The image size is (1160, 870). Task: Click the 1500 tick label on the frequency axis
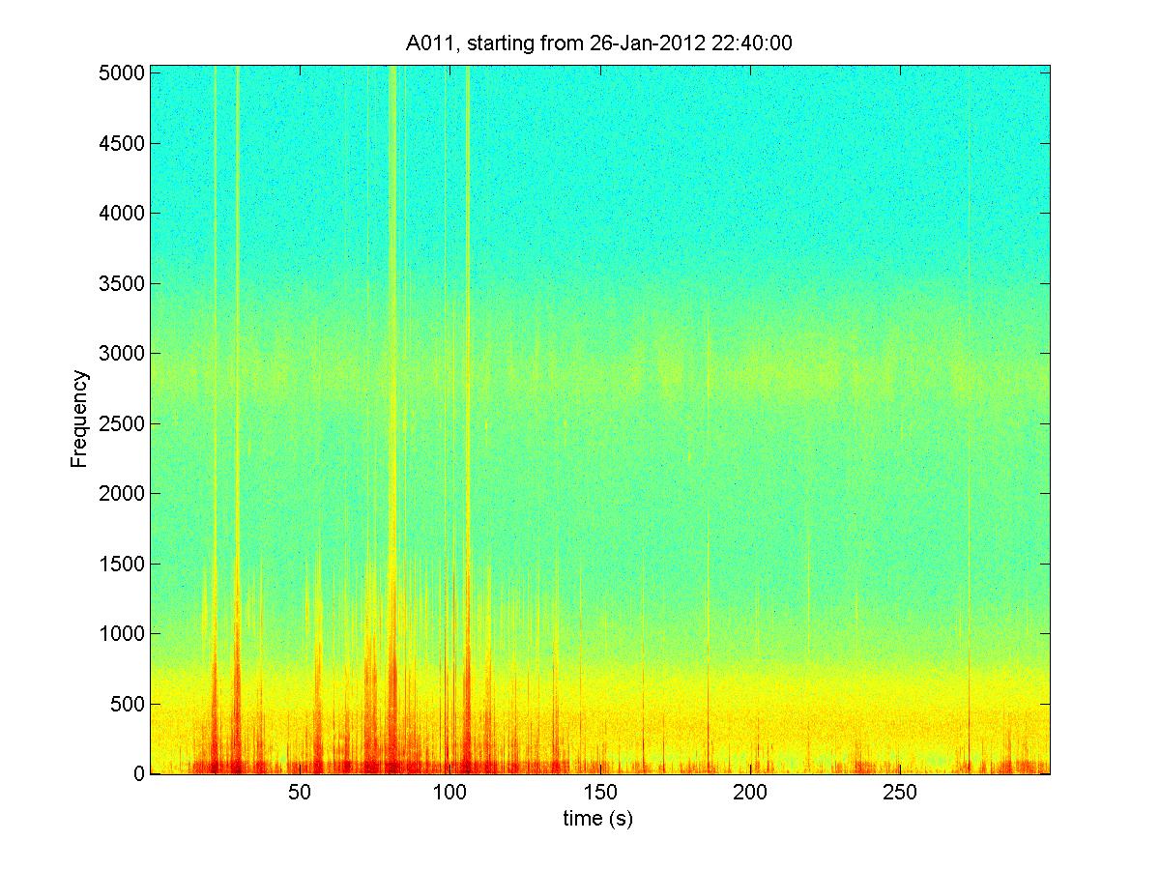(x=121, y=564)
